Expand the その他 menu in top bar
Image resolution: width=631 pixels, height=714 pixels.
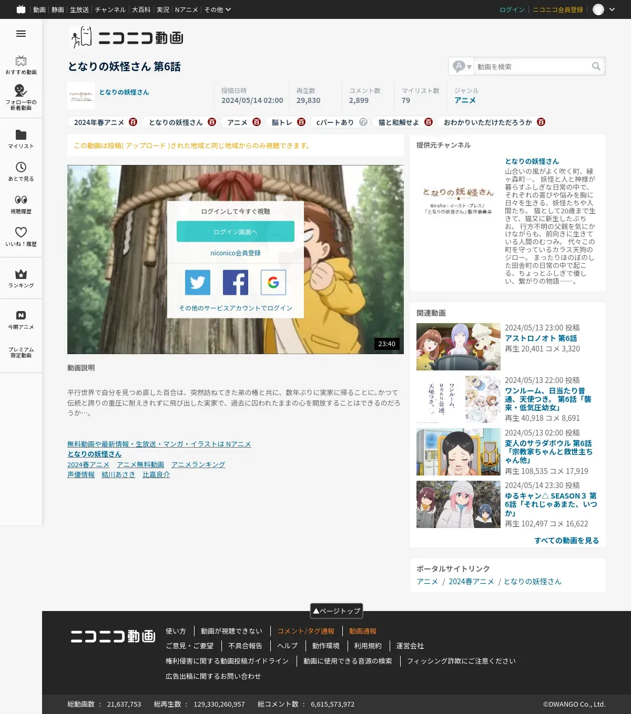(217, 9)
